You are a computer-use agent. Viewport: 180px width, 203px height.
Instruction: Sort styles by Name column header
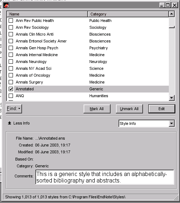[47, 14]
